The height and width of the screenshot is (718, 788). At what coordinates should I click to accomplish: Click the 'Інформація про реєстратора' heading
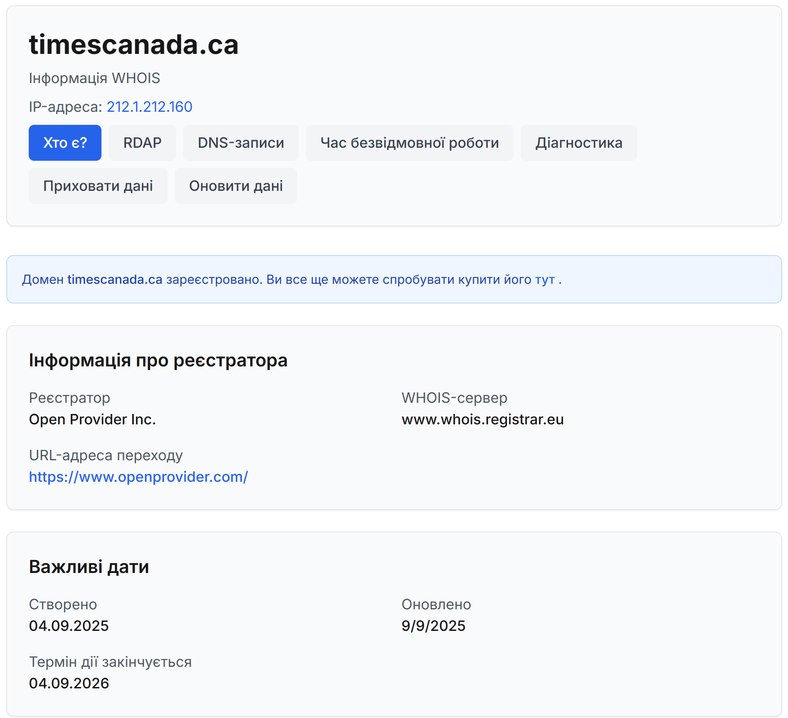pyautogui.click(x=158, y=361)
